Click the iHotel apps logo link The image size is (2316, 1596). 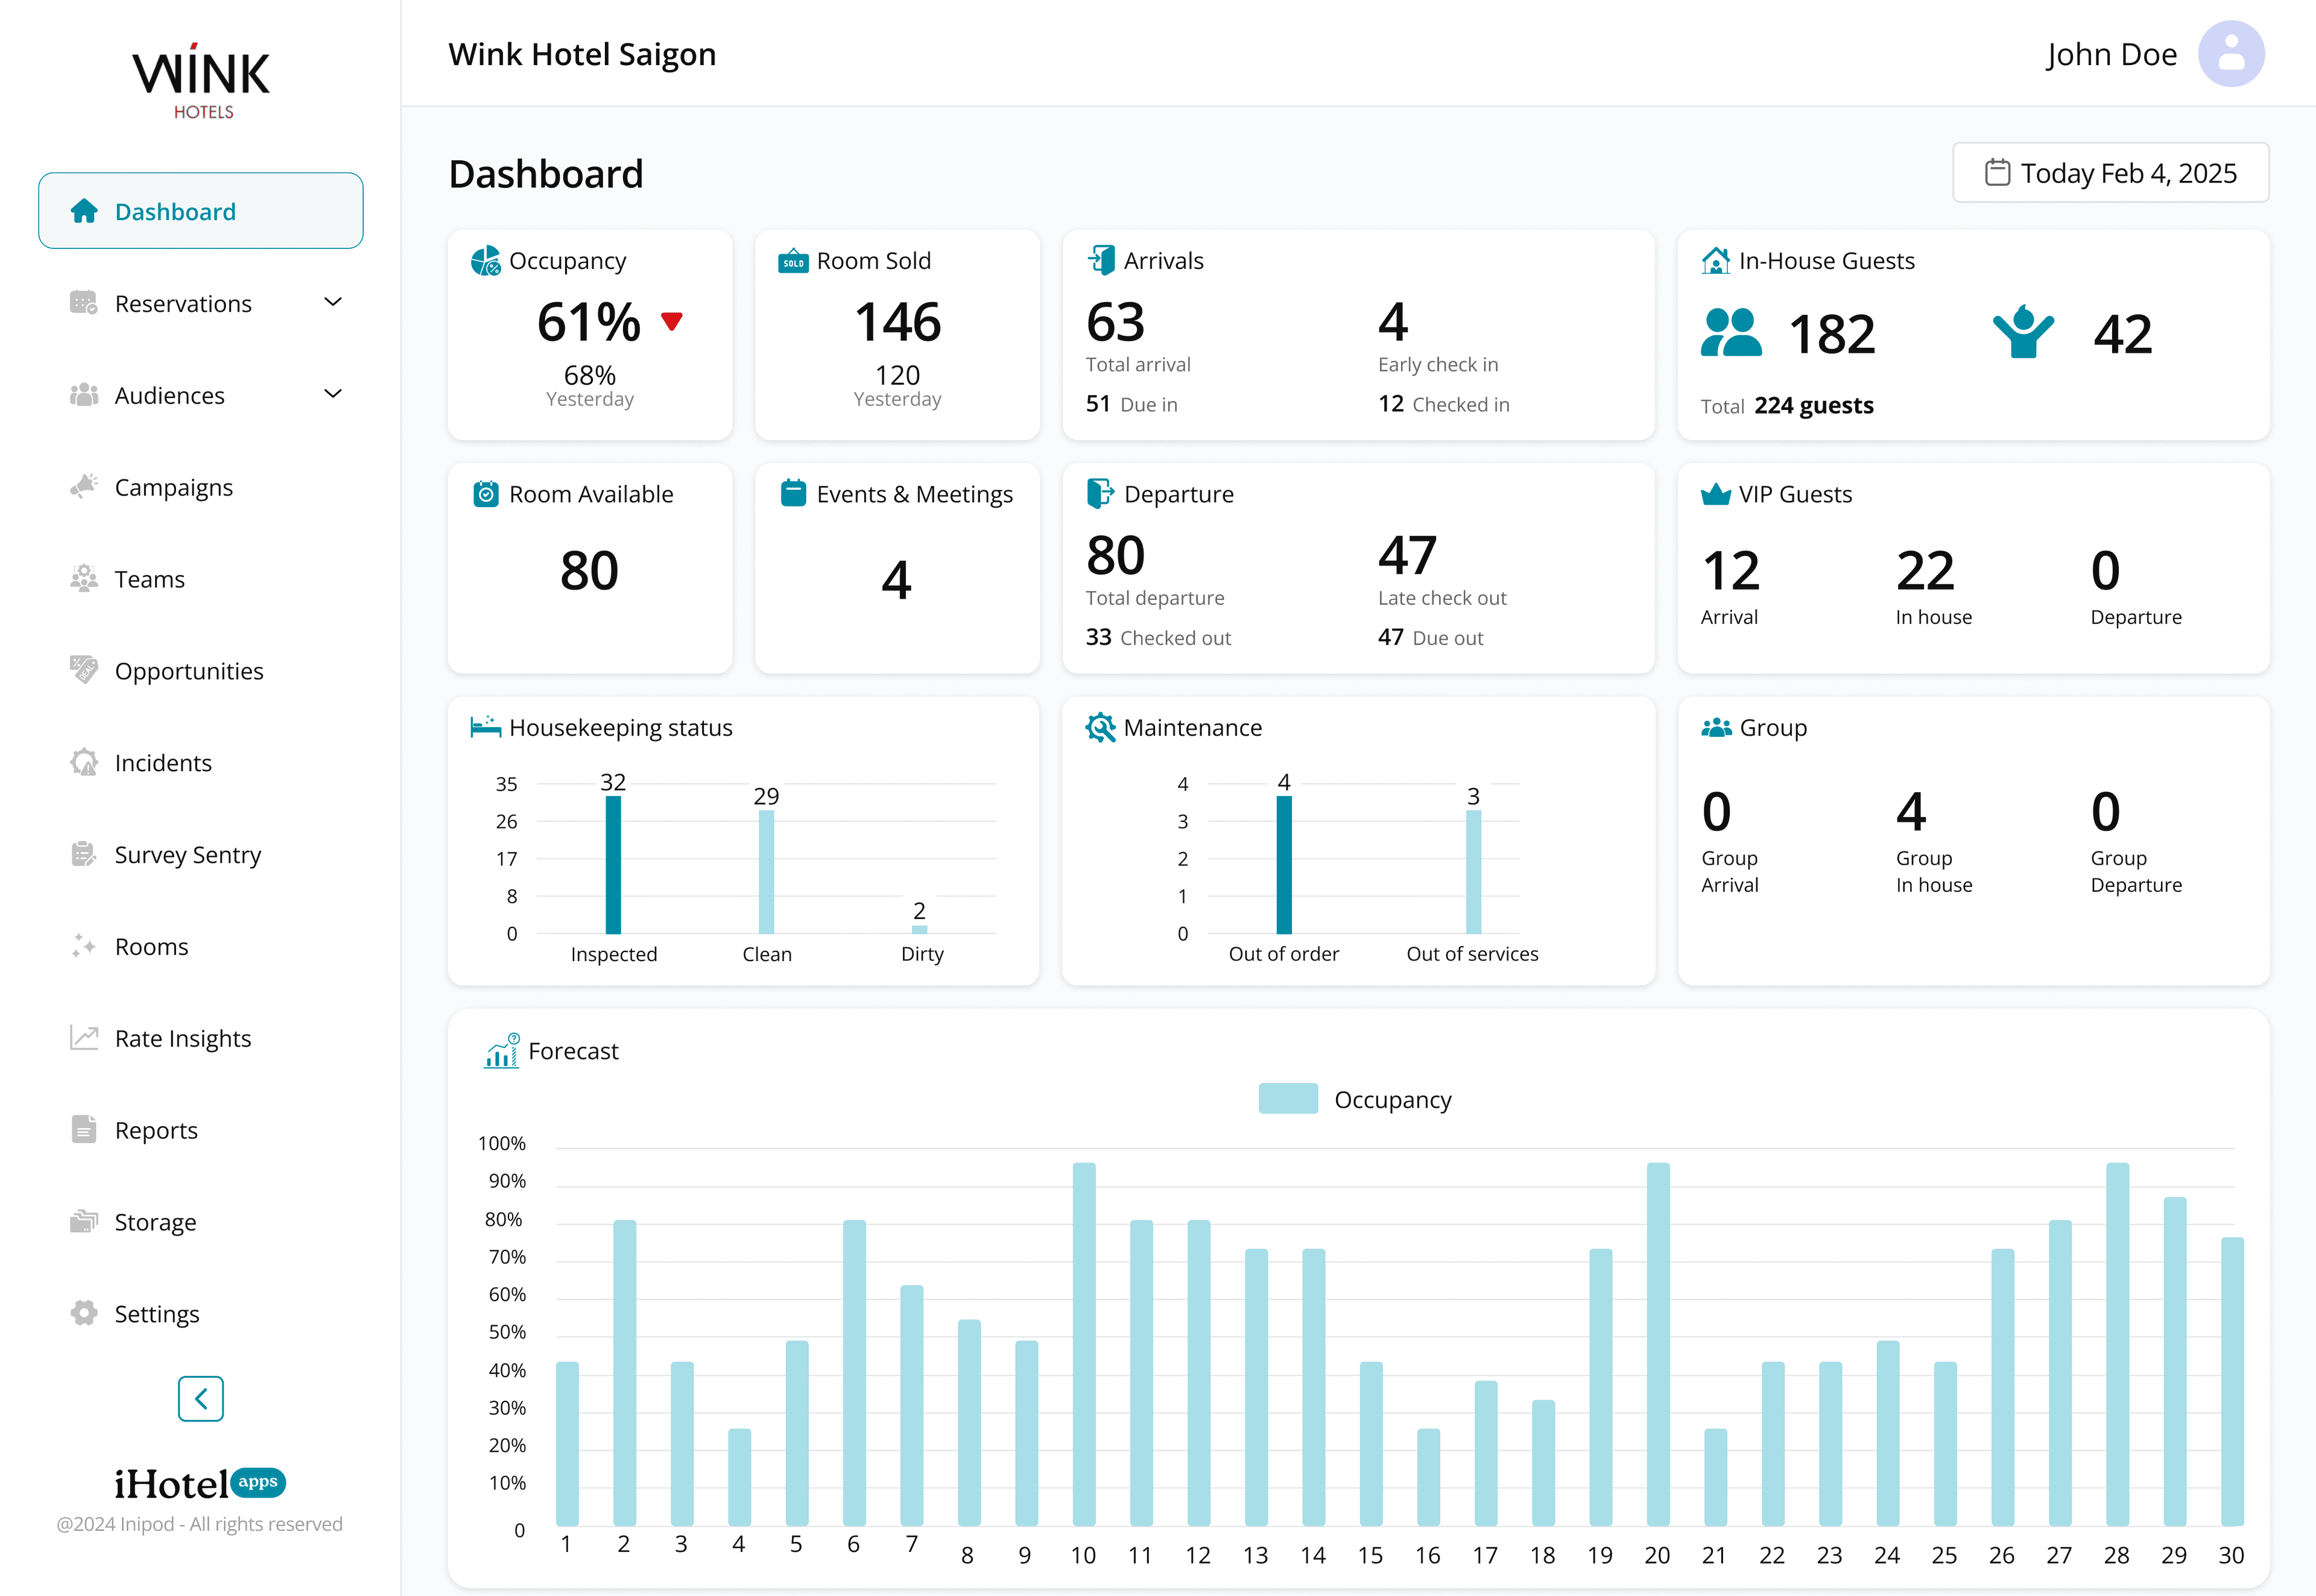(x=200, y=1484)
